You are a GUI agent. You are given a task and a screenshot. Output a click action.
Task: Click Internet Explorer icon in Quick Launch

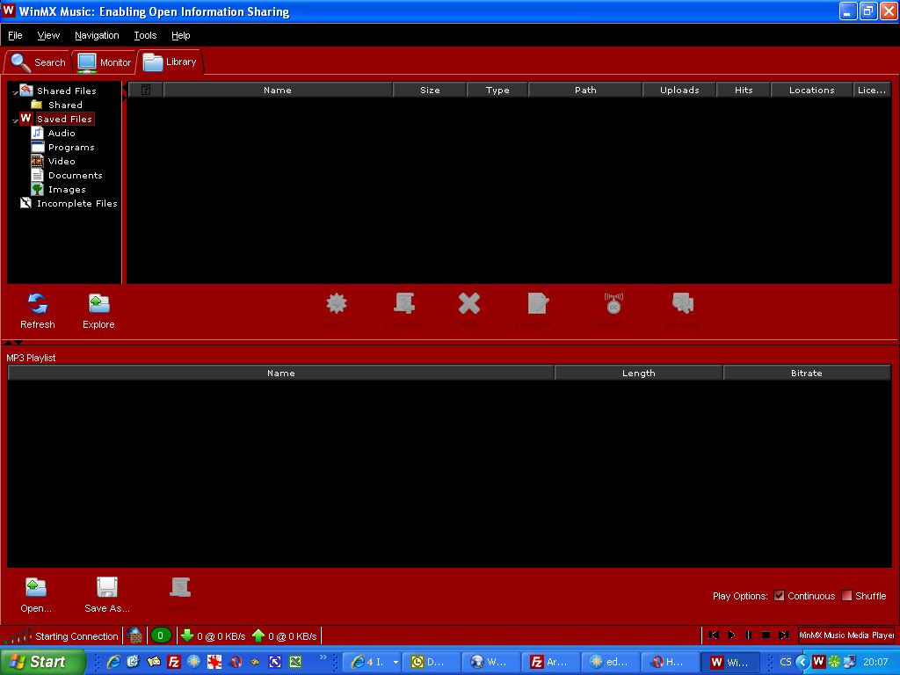[x=113, y=662]
